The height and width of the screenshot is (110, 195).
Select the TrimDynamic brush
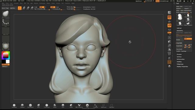pos(47,106)
